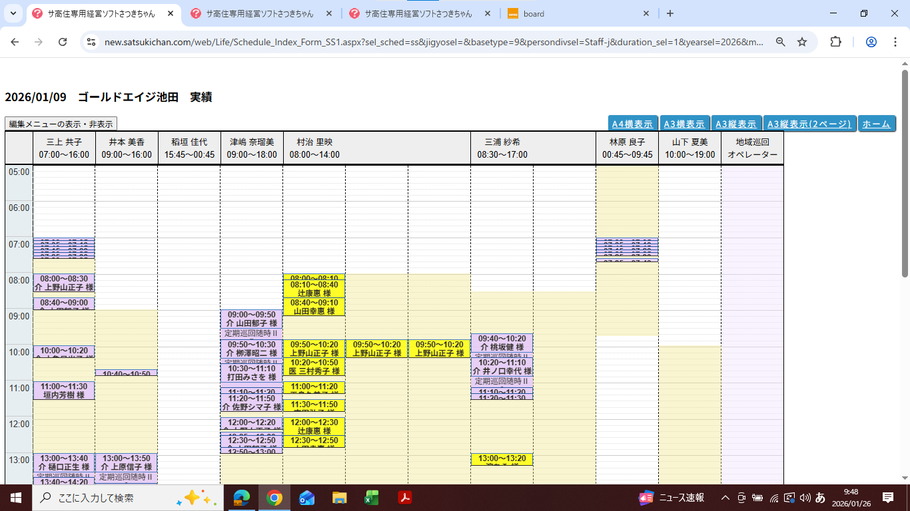This screenshot has height=511, width=910.
Task: Open Outlook from the taskbar
Action: [307, 498]
